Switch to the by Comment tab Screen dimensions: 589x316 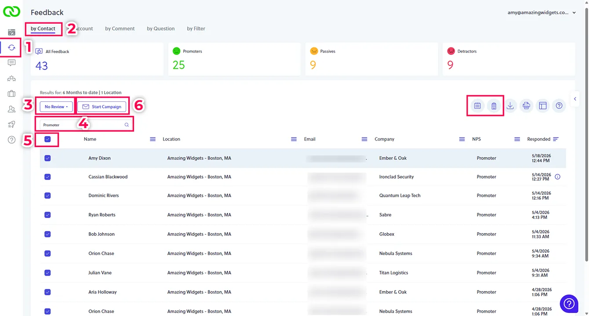(120, 29)
